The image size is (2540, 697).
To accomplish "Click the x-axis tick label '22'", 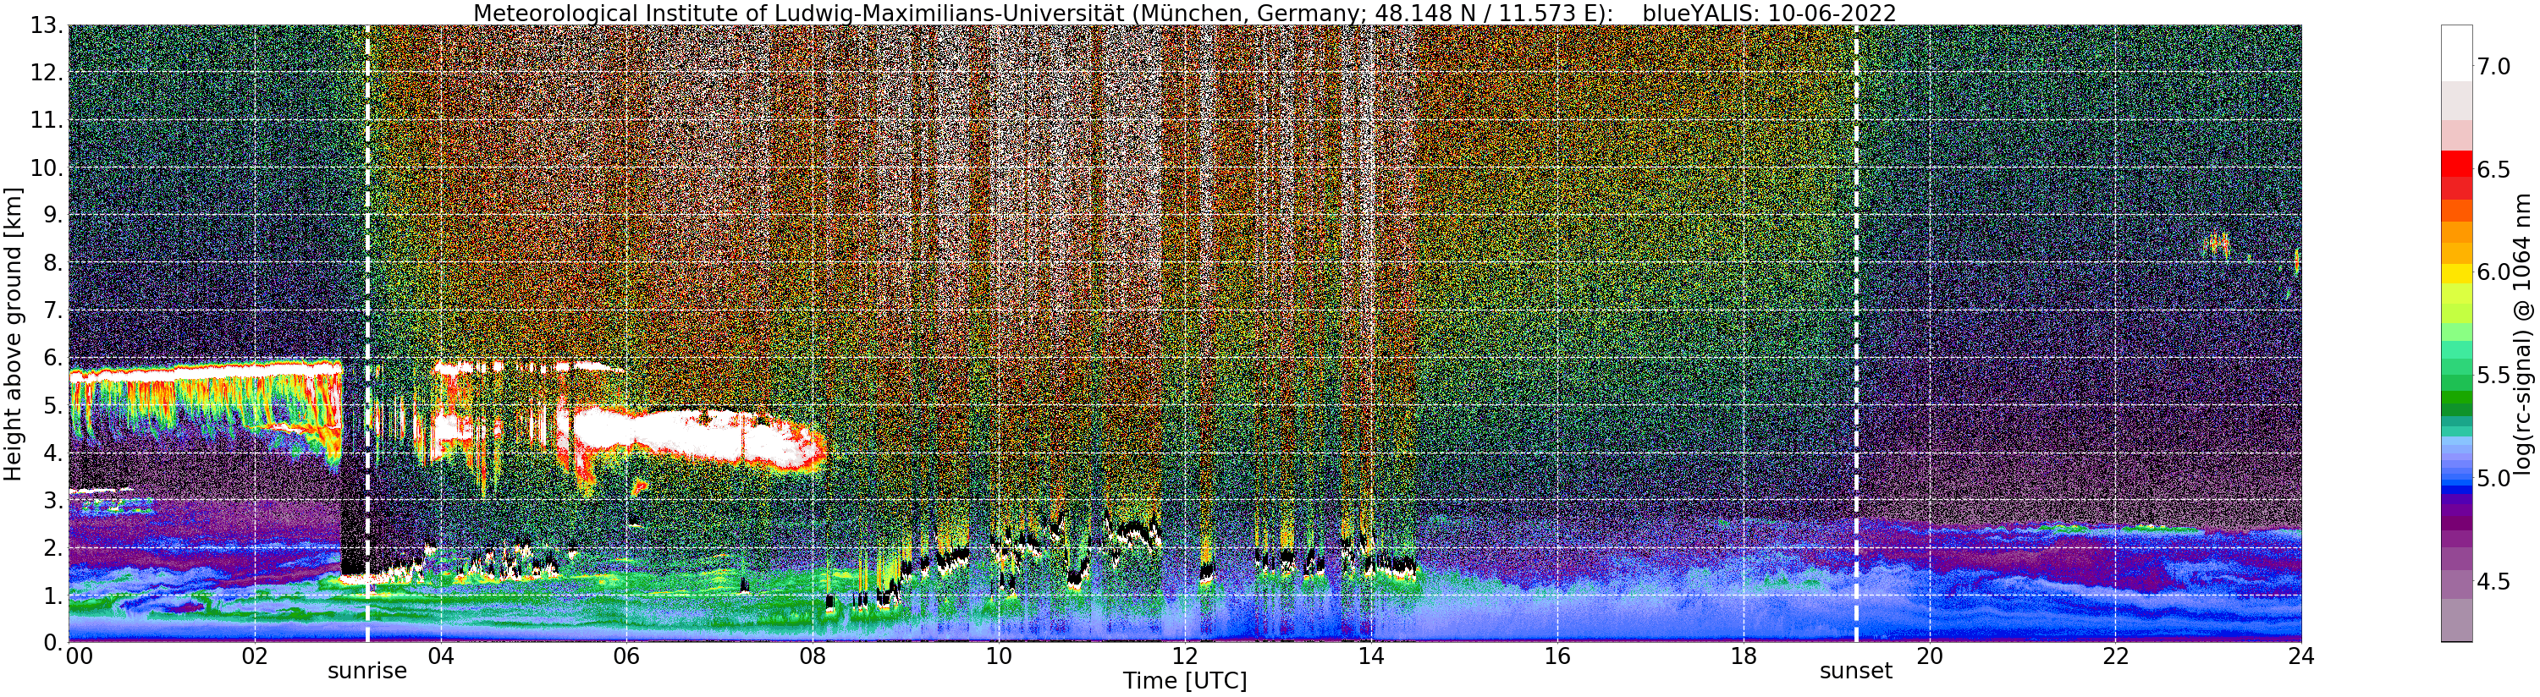I will point(2115,656).
